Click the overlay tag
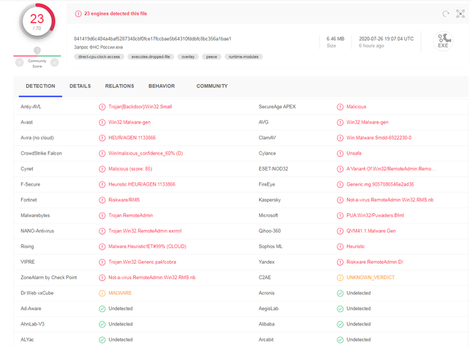 point(188,56)
